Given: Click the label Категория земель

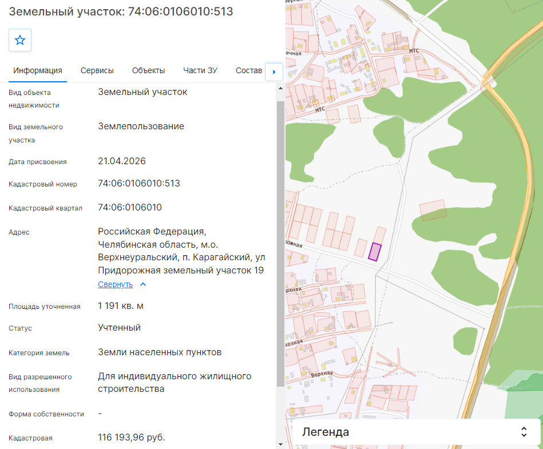Looking at the screenshot, I should [x=39, y=353].
